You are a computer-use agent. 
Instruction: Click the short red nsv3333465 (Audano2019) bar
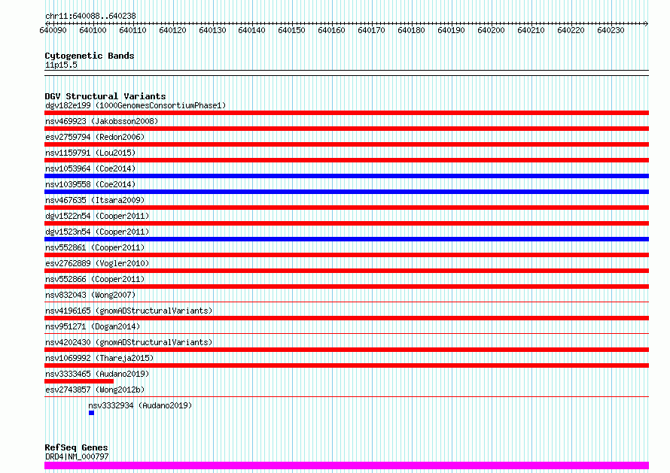coord(79,381)
